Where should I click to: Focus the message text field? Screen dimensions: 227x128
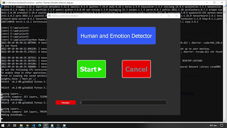[124, 103]
